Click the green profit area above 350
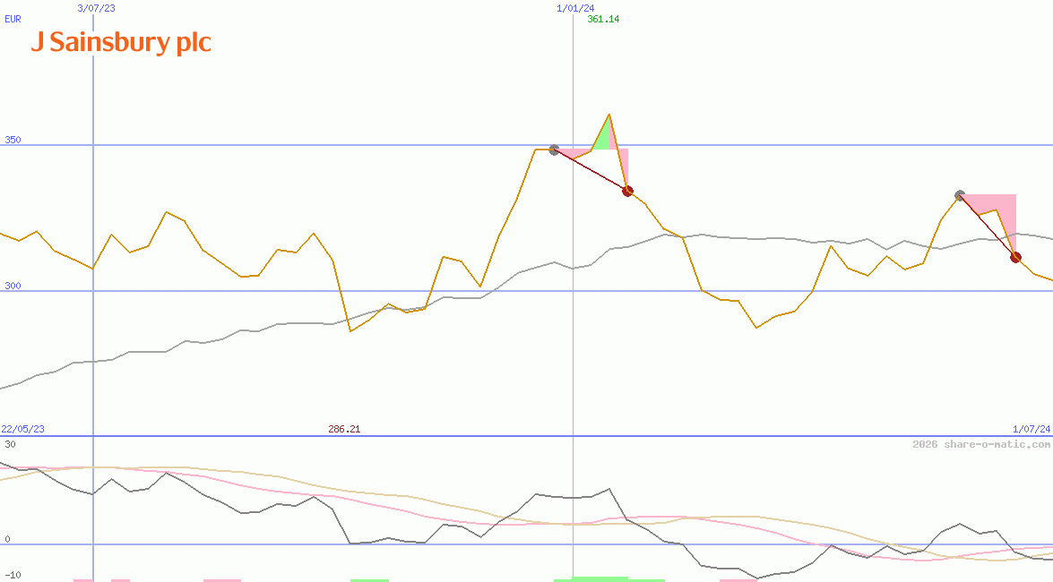This screenshot has height=582, width=1053. (603, 138)
